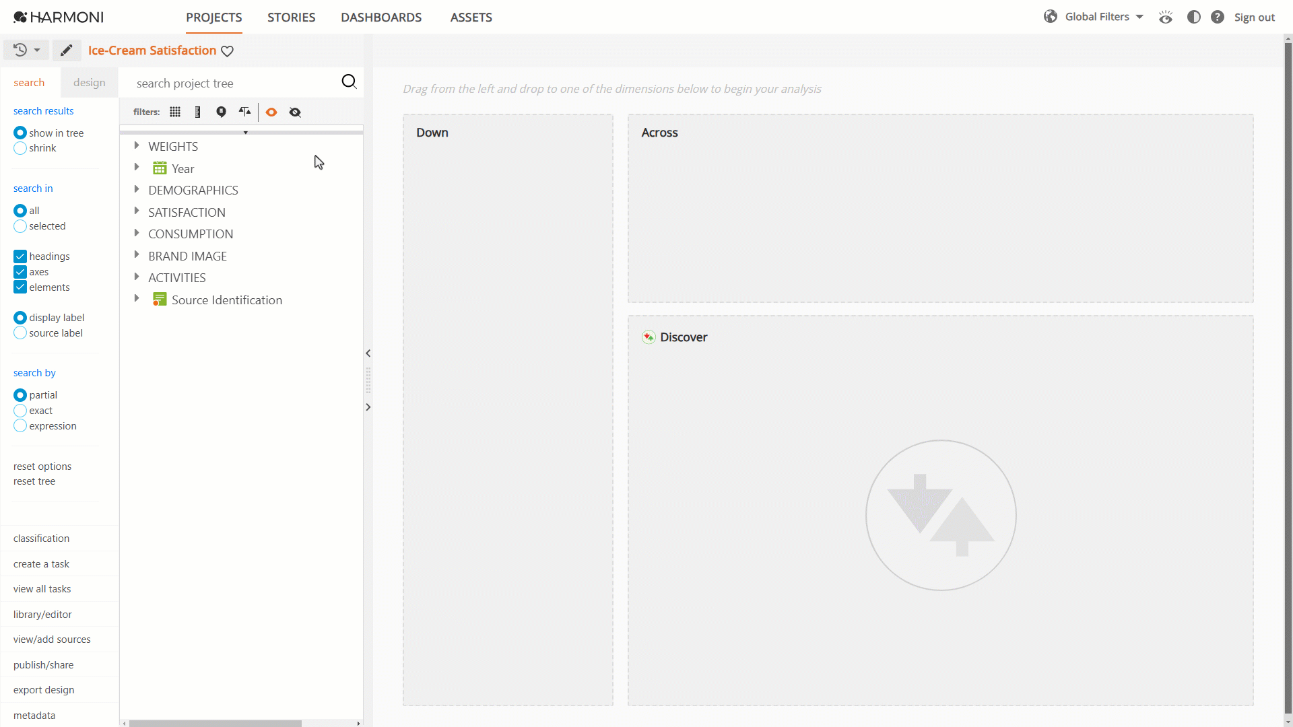Apply the speech bubble filter

(221, 112)
